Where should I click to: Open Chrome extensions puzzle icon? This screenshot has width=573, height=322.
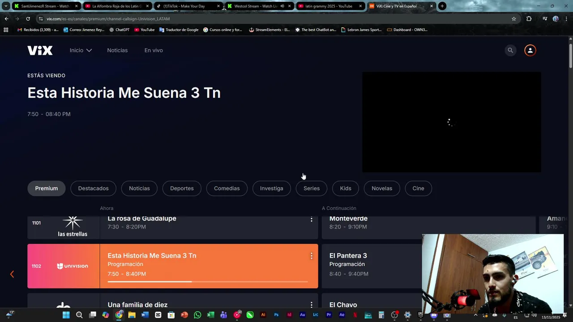[x=529, y=19]
